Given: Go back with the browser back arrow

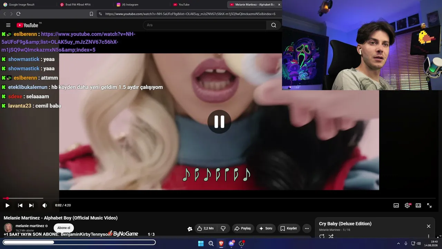Looking at the screenshot, I should [4, 14].
